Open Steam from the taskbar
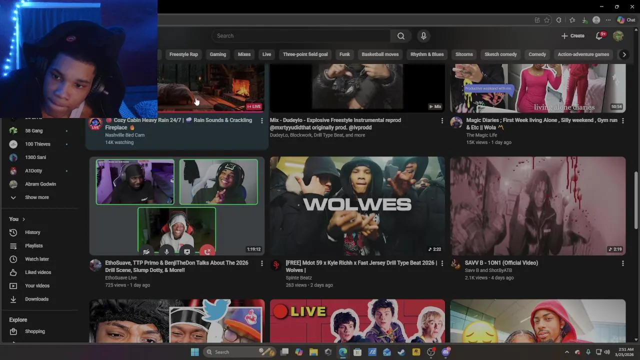Viewport: 640px width, 360px height. pyautogui.click(x=401, y=352)
